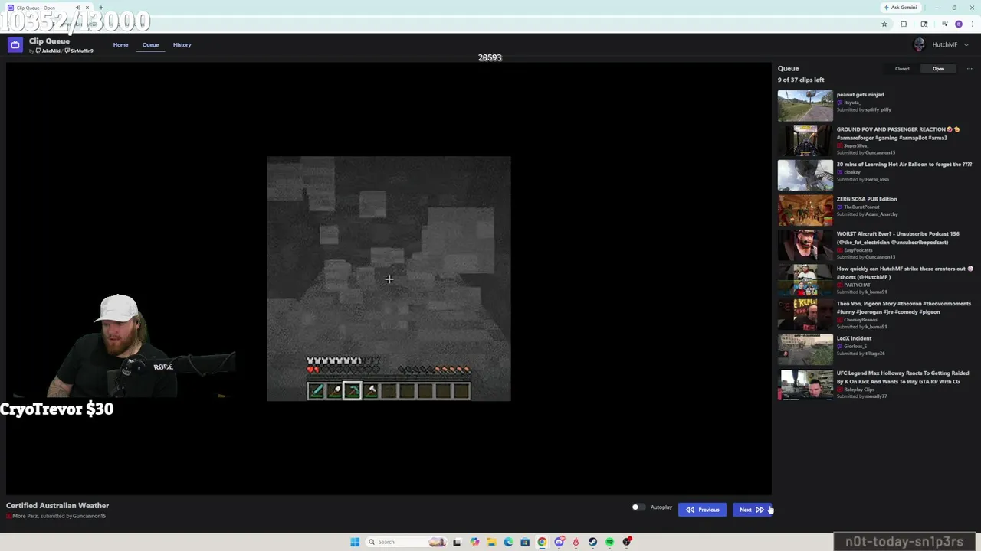Set the queue to Open
The image size is (981, 551).
click(x=938, y=69)
